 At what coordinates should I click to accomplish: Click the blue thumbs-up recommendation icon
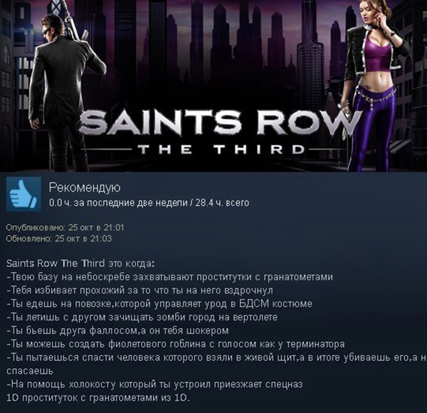[23, 194]
